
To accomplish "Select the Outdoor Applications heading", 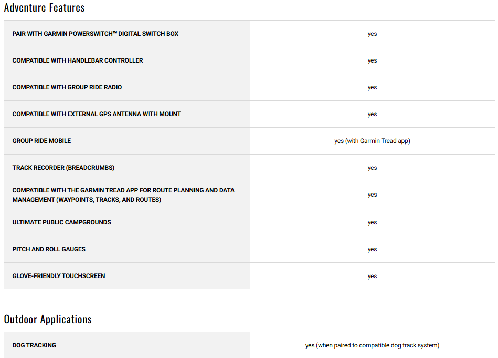I will (48, 319).
